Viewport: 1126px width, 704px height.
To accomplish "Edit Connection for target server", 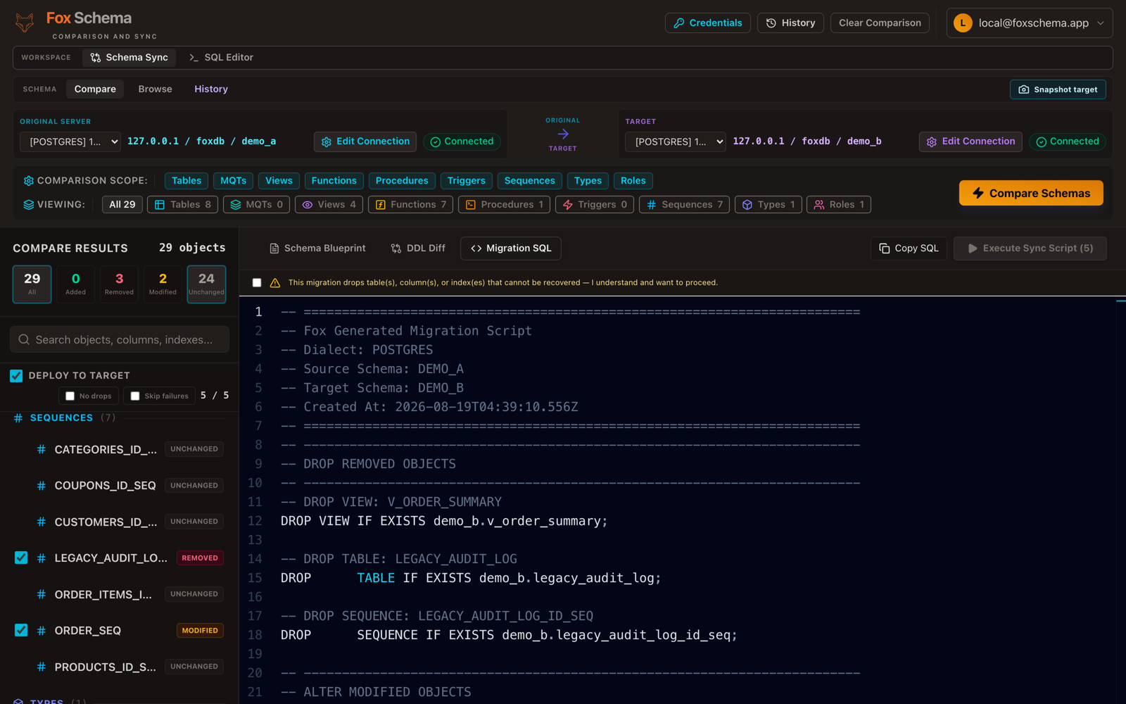I will click(970, 142).
